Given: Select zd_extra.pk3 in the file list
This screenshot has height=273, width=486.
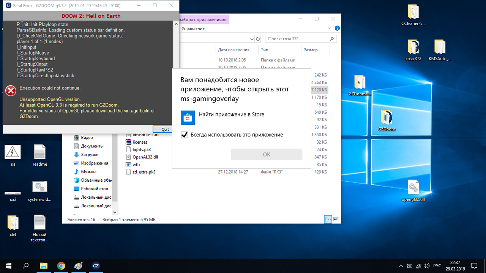Looking at the screenshot, I should (x=140, y=172).
